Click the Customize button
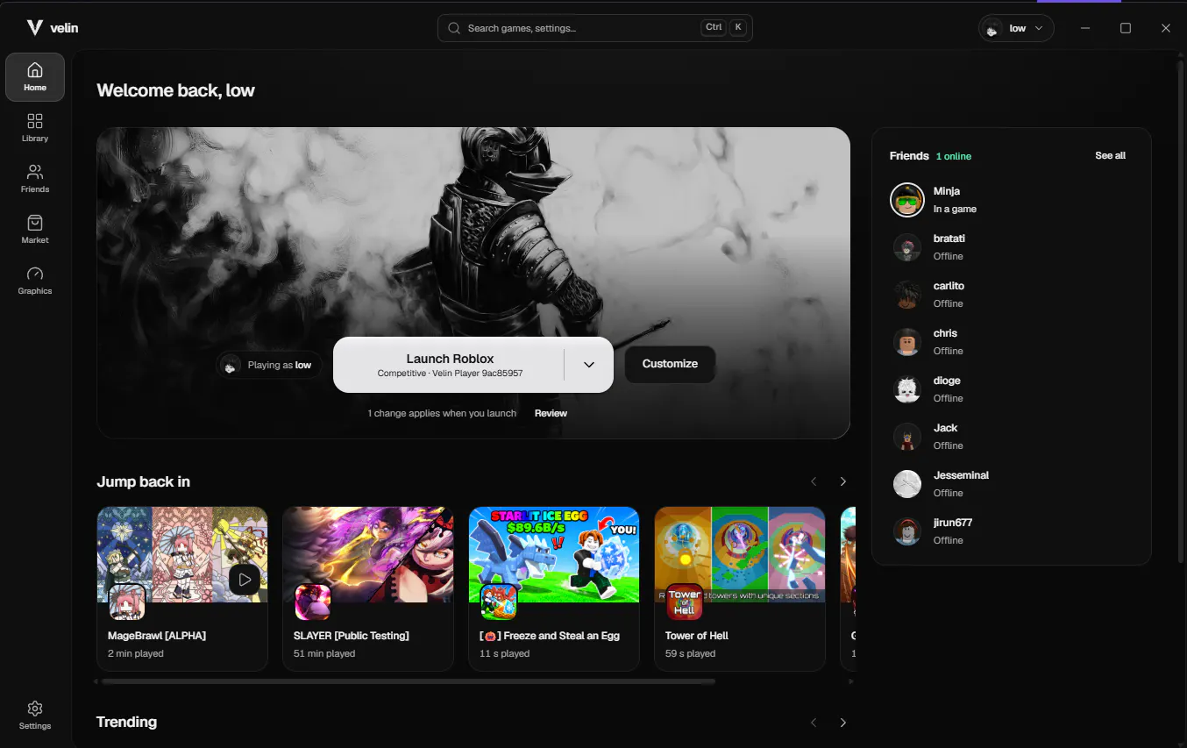1187x748 pixels. [x=670, y=364]
